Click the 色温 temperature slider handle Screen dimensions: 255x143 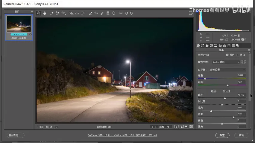pos(205,79)
